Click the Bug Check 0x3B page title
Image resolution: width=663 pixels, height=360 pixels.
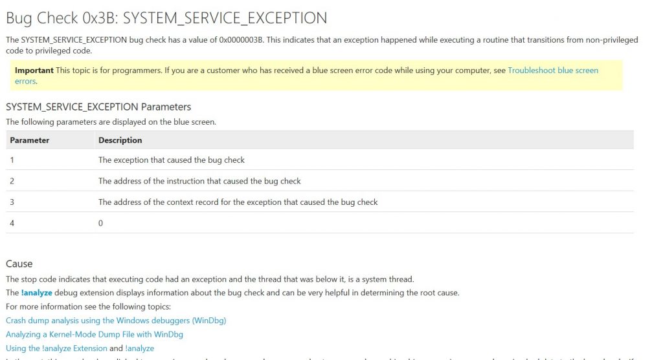point(166,18)
